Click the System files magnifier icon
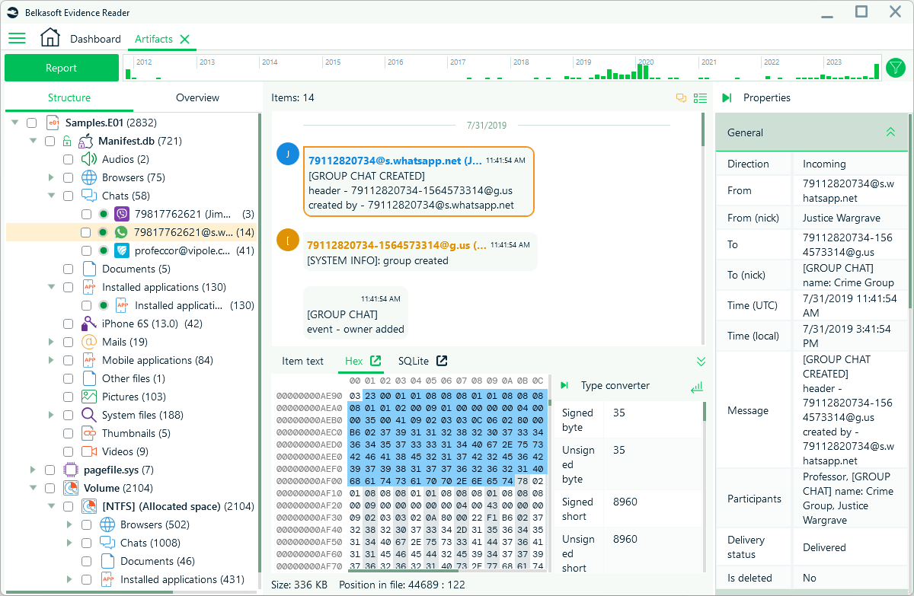The image size is (914, 596). click(89, 415)
